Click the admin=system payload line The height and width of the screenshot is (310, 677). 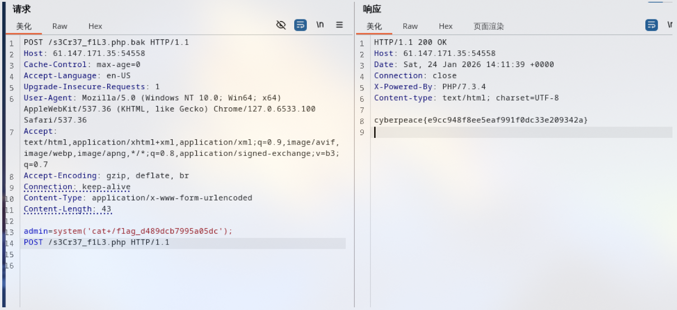(x=128, y=231)
